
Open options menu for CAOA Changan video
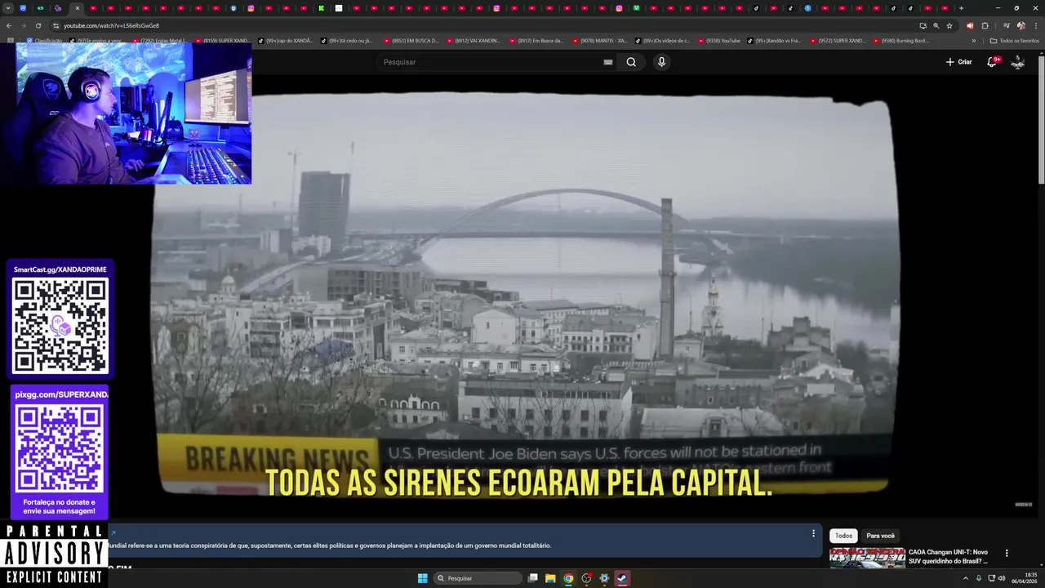tap(1007, 553)
